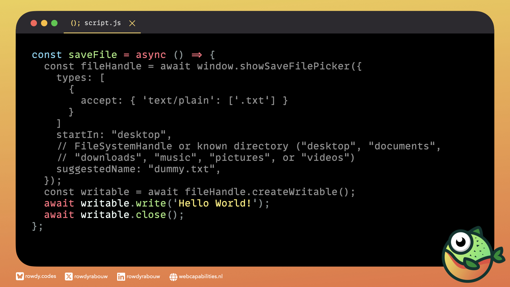Click the green maximize dot
The width and height of the screenshot is (510, 287).
(54, 23)
